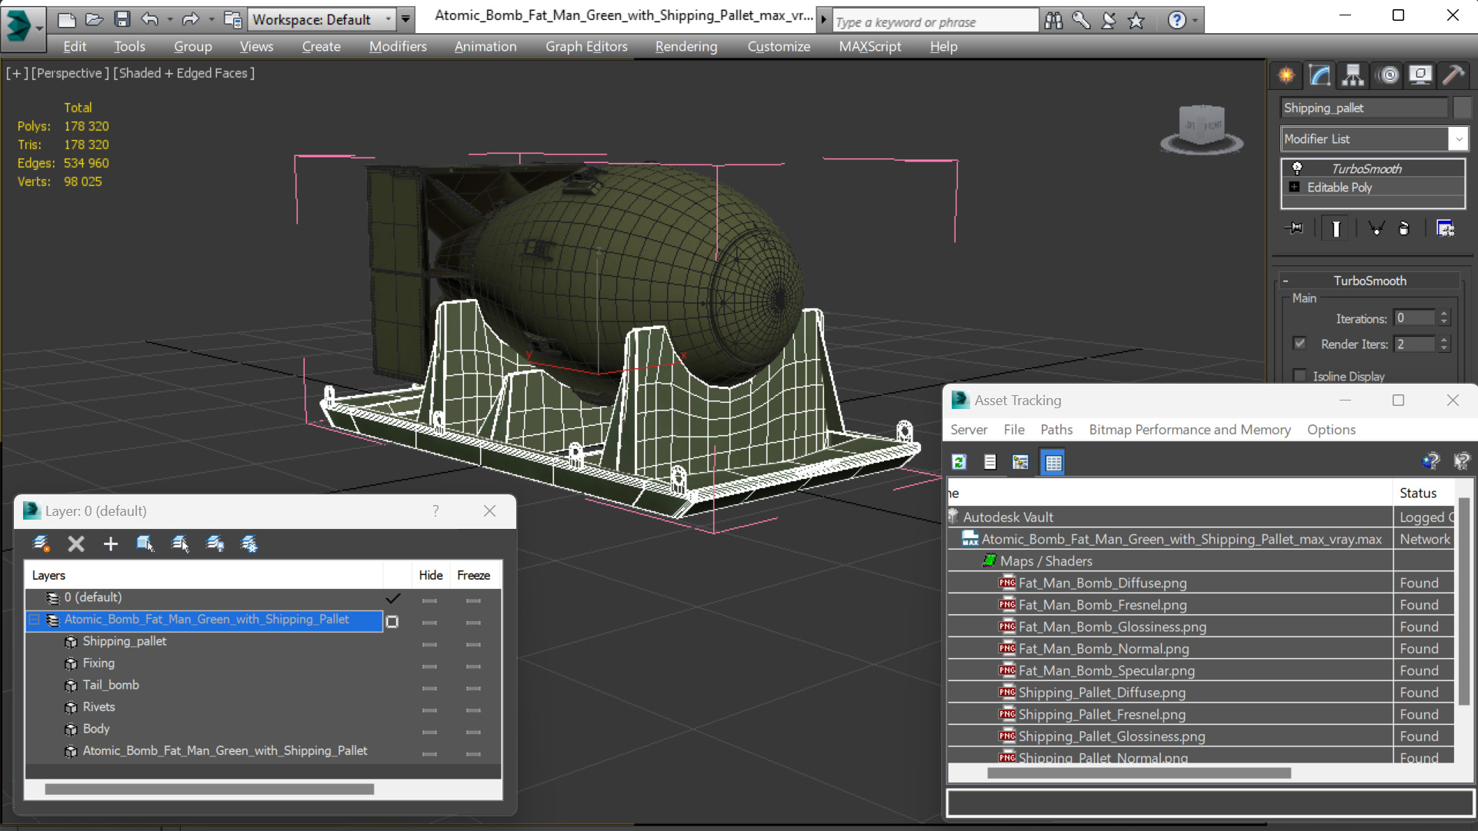1478x831 pixels.
Task: Toggle Hide for Tail_bomb in Layer dialog
Action: pyautogui.click(x=429, y=688)
